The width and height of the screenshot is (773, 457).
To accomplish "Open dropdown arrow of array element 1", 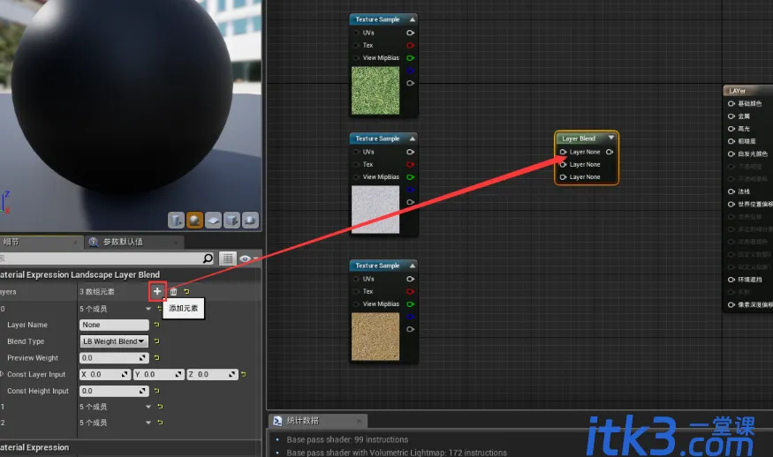I will tap(148, 407).
